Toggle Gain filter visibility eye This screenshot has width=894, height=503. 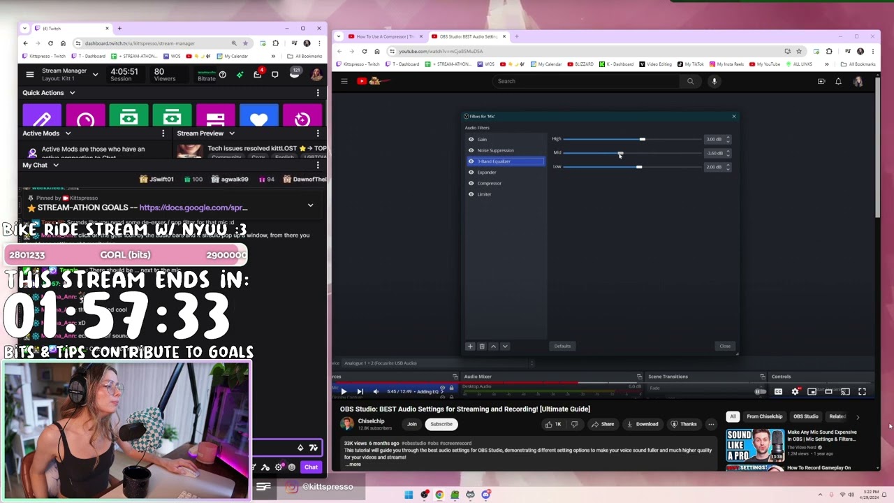(471, 139)
